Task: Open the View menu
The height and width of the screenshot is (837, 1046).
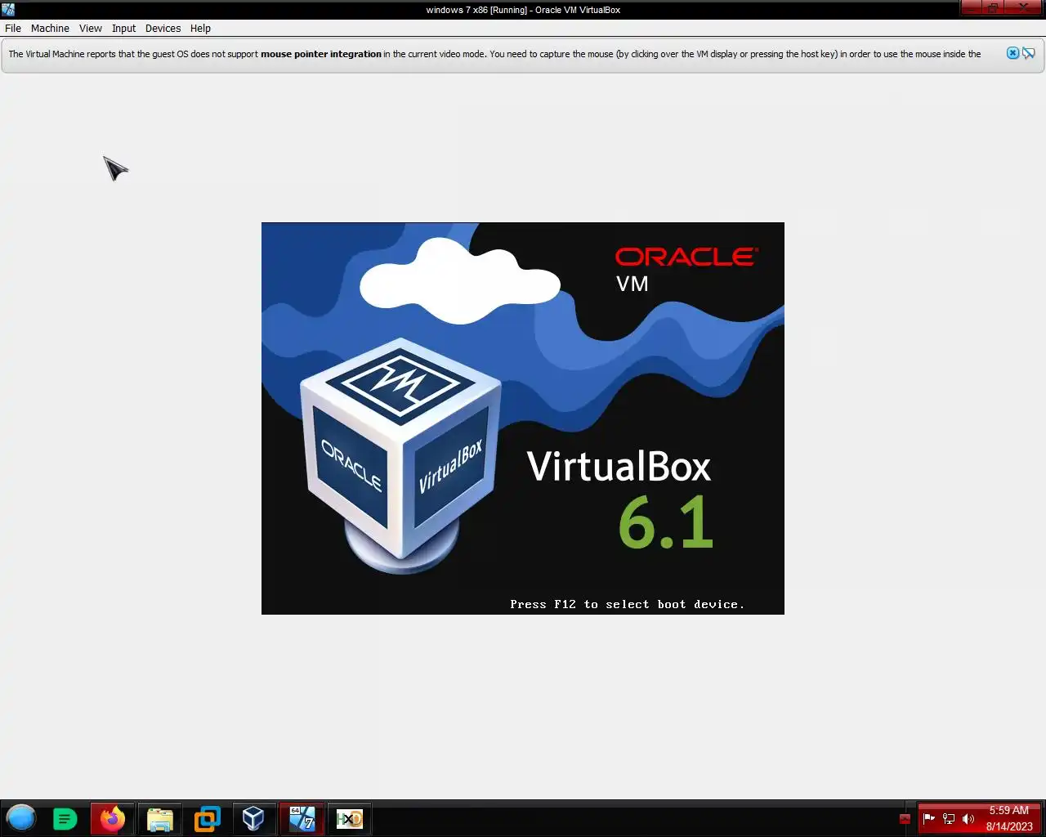Action: coord(90,28)
